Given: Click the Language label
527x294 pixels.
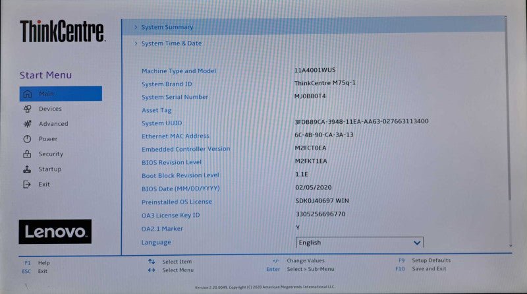Looking at the screenshot, I should (156, 242).
